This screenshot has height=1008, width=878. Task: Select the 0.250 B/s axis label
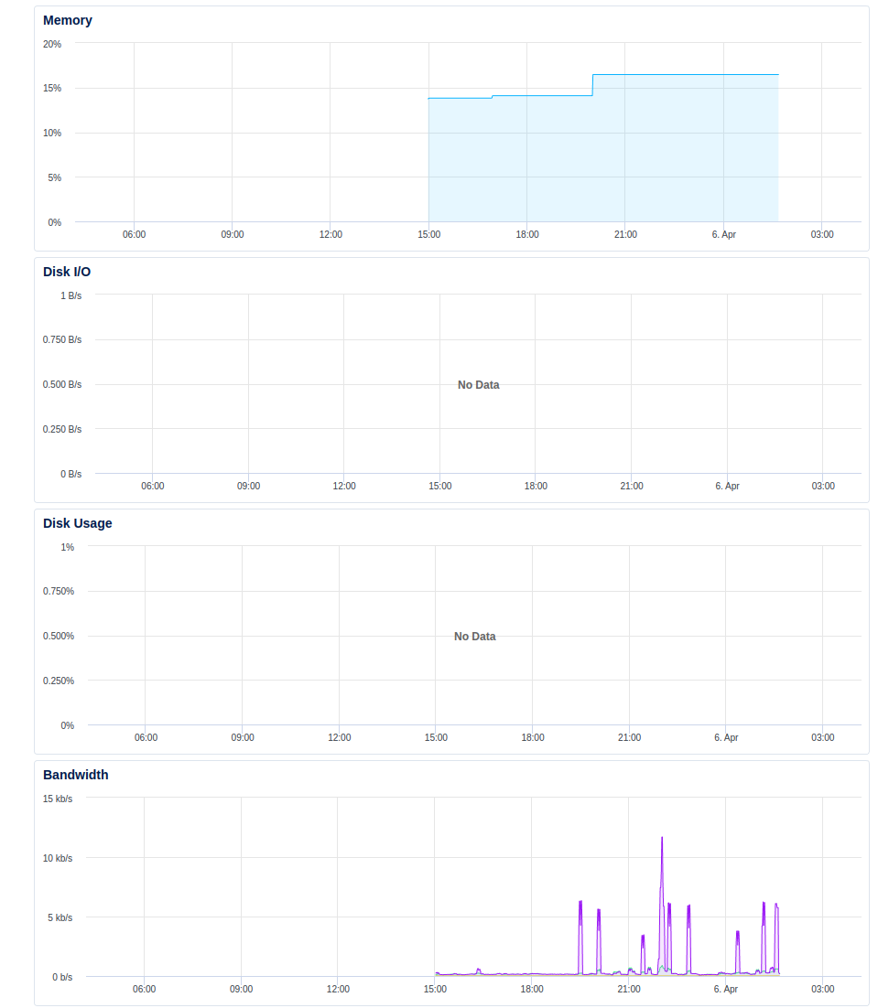[62, 429]
